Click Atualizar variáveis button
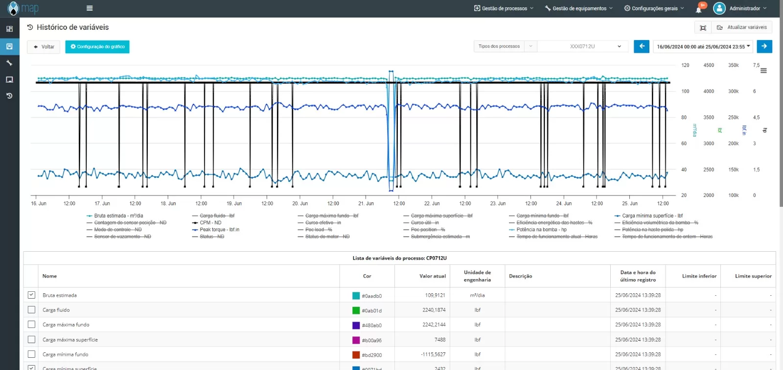Screen dimensions: 783x370 742,28
